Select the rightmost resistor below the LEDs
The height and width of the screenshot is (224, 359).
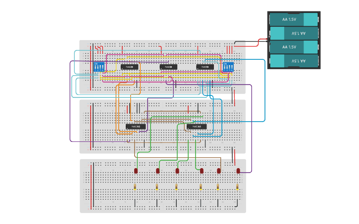point(237,187)
